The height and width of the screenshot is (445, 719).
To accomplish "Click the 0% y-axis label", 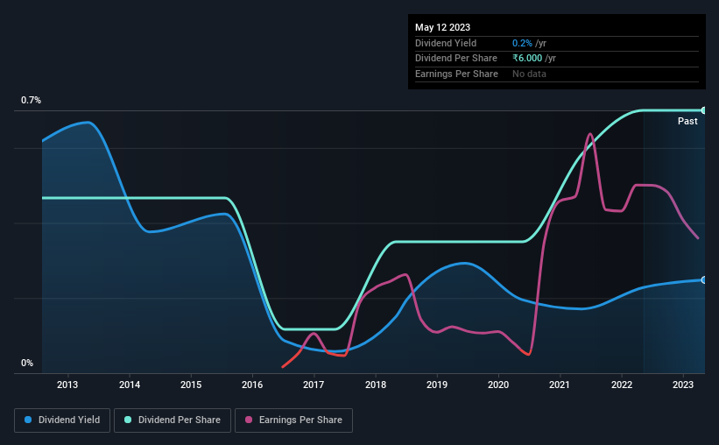I will 27,363.
